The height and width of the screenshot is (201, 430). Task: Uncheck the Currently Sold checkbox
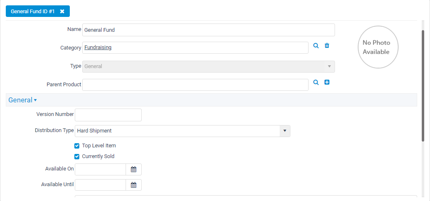[77, 157]
